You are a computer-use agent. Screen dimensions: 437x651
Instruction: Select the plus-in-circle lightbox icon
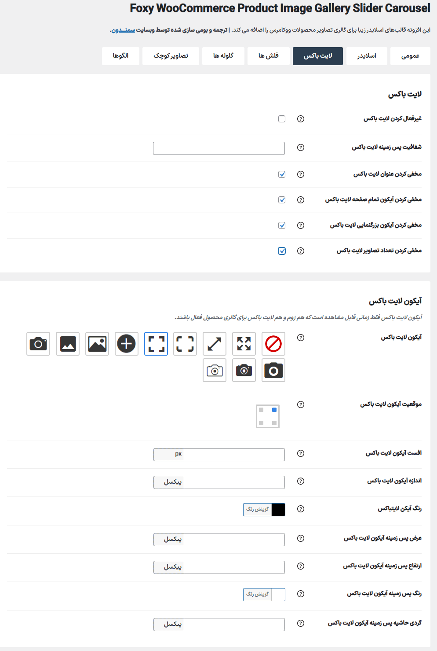(127, 344)
